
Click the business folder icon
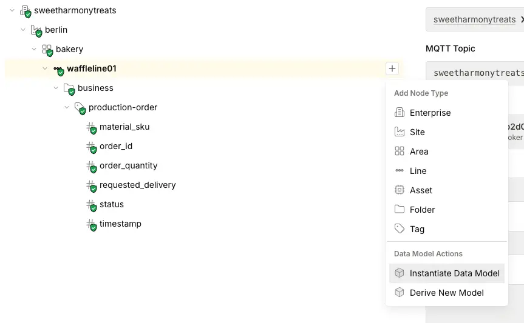[69, 88]
